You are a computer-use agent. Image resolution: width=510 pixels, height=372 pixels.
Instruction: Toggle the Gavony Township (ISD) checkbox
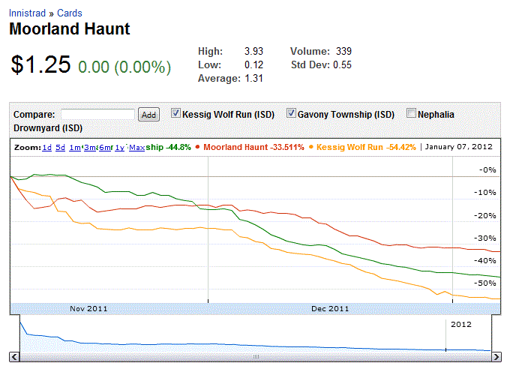[290, 114]
